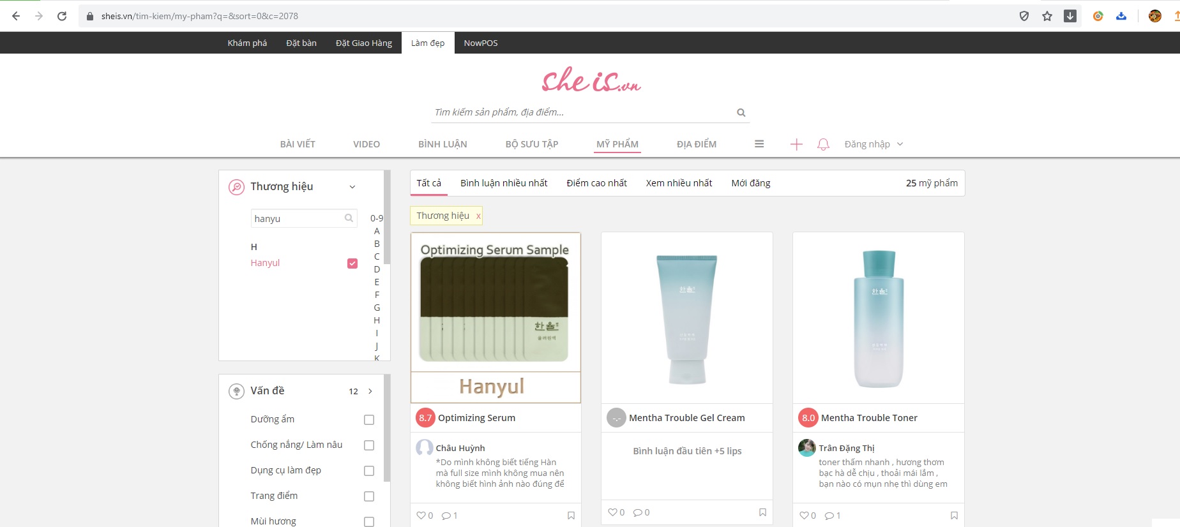This screenshot has width=1180, height=527.
Task: Click the Thương hiệu panel scrollbar
Action: click(x=387, y=217)
